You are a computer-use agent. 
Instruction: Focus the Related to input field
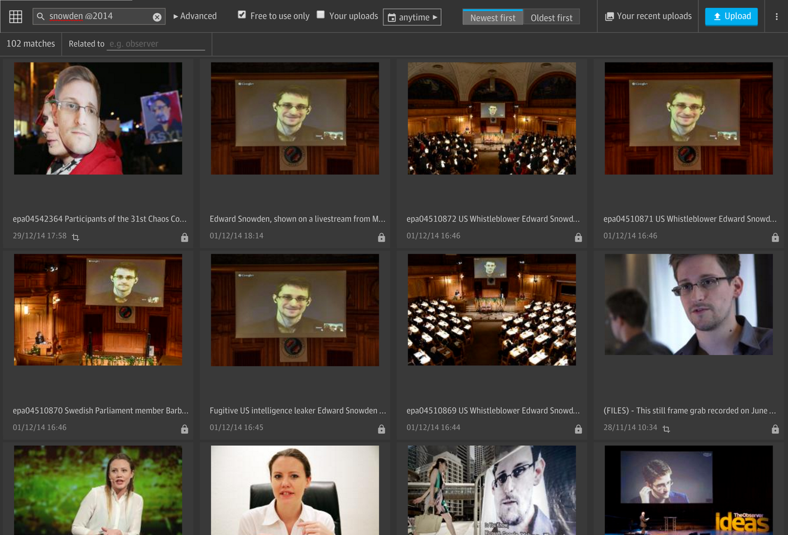pyautogui.click(x=156, y=44)
